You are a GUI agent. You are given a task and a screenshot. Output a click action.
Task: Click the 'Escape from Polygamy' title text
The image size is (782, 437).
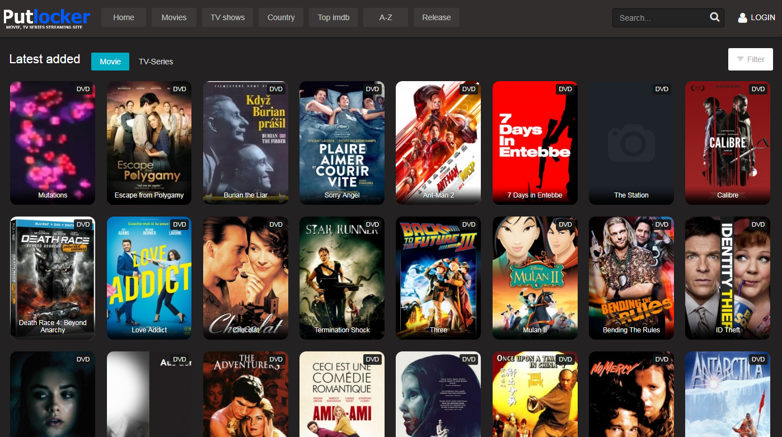click(149, 195)
